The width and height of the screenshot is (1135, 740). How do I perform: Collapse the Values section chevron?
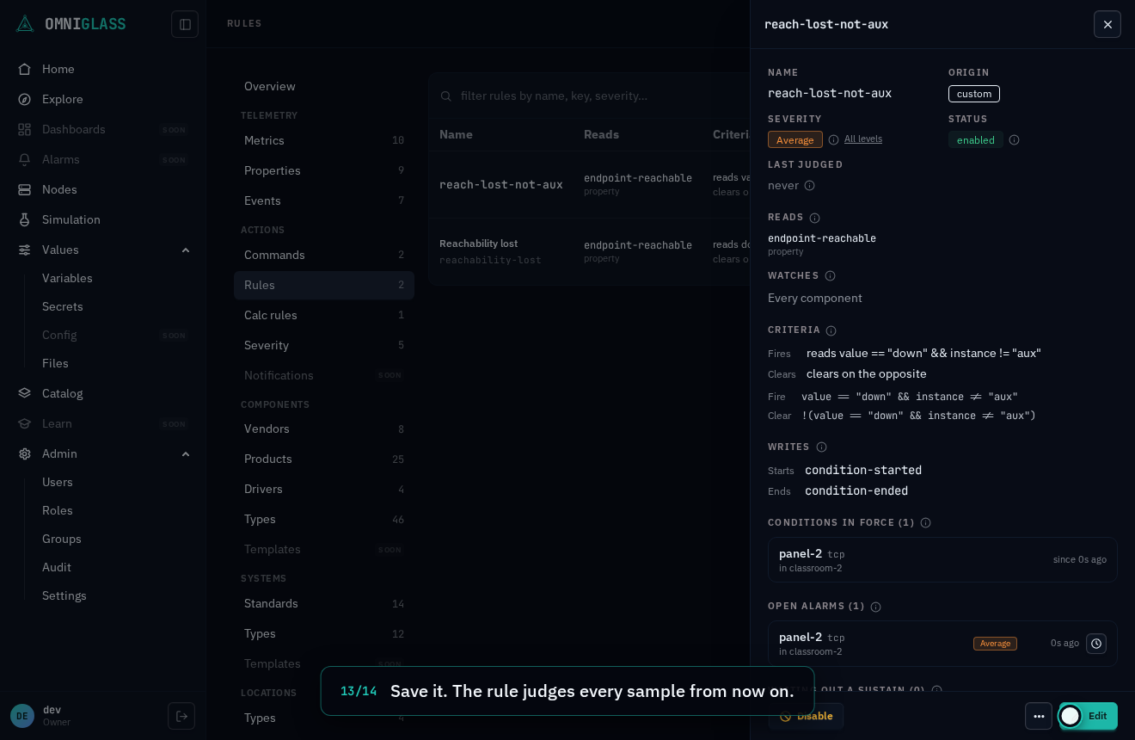pos(186,250)
